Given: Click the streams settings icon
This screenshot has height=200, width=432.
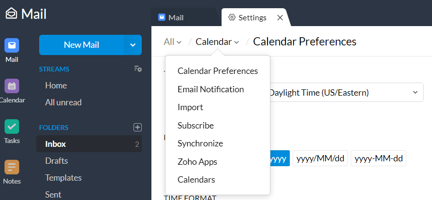Looking at the screenshot, I should point(138,69).
